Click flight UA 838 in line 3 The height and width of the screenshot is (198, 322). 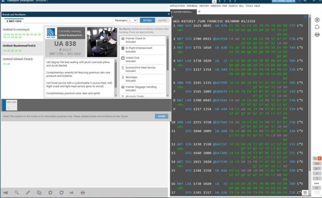click(x=221, y=47)
